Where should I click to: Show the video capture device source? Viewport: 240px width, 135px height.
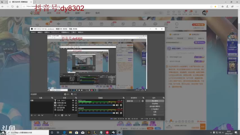73,103
